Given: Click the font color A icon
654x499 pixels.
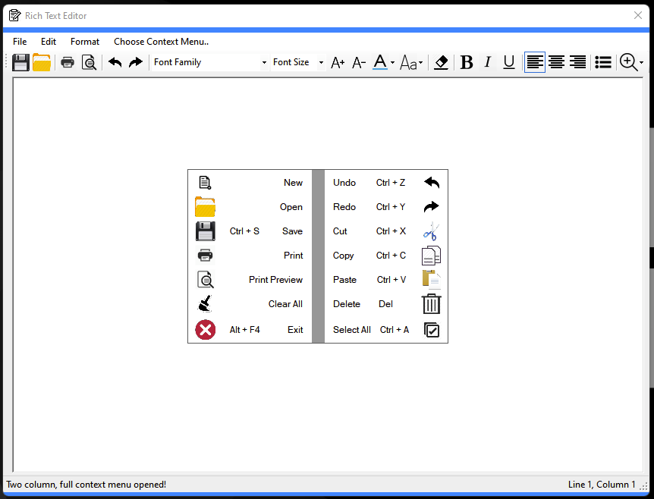Looking at the screenshot, I should [380, 62].
